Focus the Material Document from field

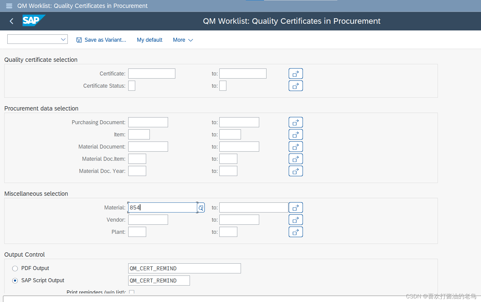pyautogui.click(x=148, y=147)
